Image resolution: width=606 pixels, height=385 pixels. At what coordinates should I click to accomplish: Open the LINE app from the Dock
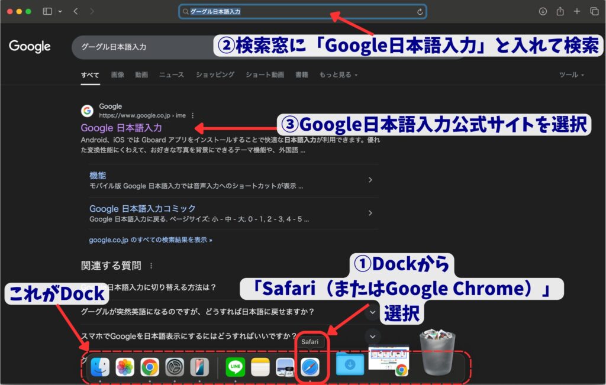click(x=236, y=367)
